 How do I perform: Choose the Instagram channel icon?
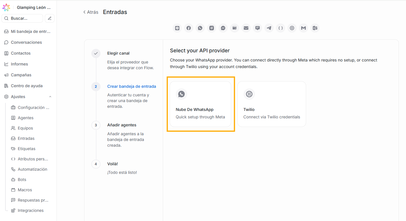(x=212, y=28)
